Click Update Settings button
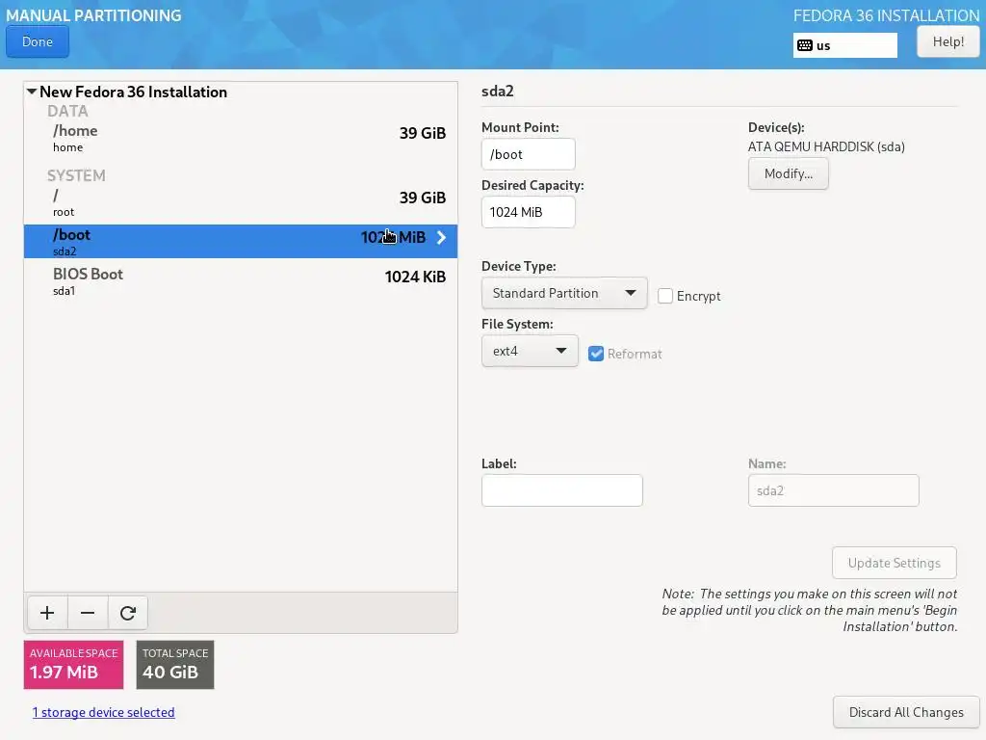 894,563
